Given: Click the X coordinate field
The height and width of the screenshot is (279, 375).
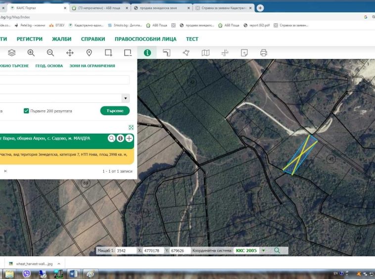Looking at the screenshot, I should (x=153, y=250).
